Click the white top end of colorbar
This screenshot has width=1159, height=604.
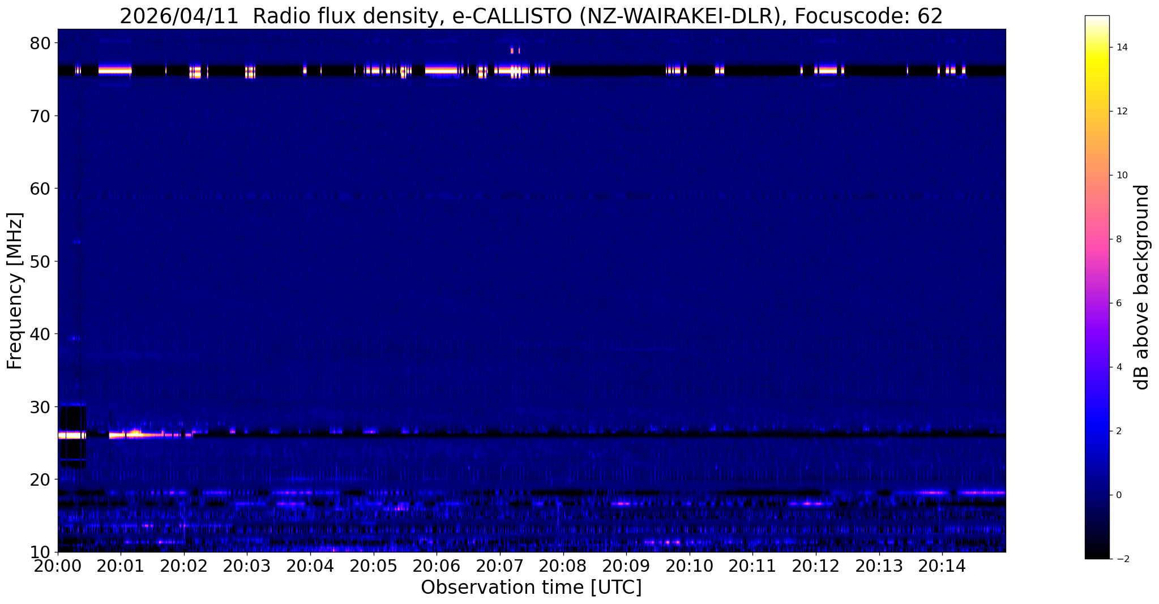click(x=1097, y=19)
